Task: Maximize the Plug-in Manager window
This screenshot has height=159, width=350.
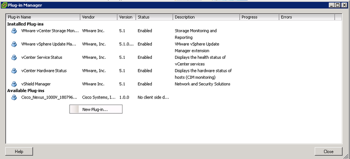Action: click(x=337, y=5)
